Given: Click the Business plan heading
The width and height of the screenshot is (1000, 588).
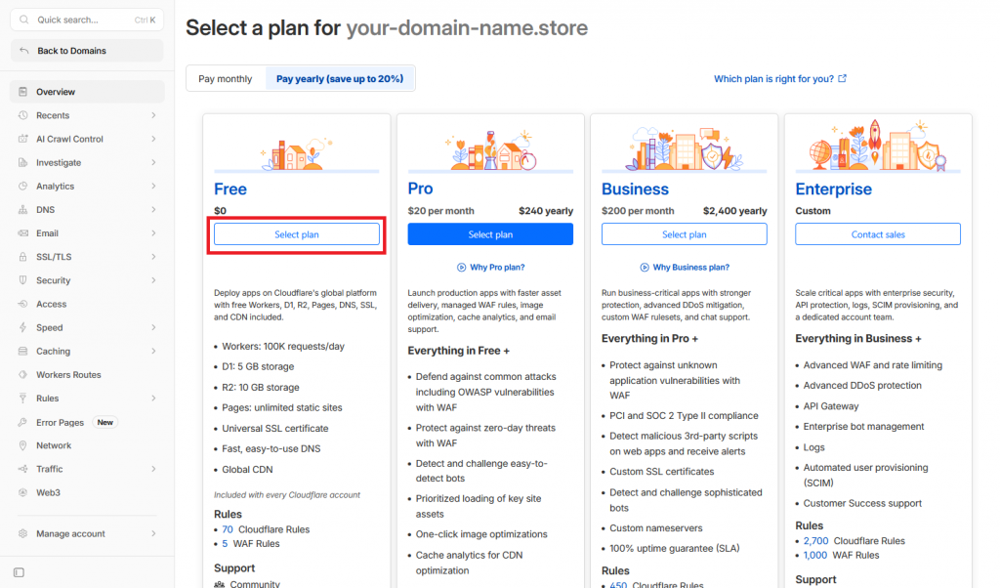Looking at the screenshot, I should point(635,189).
